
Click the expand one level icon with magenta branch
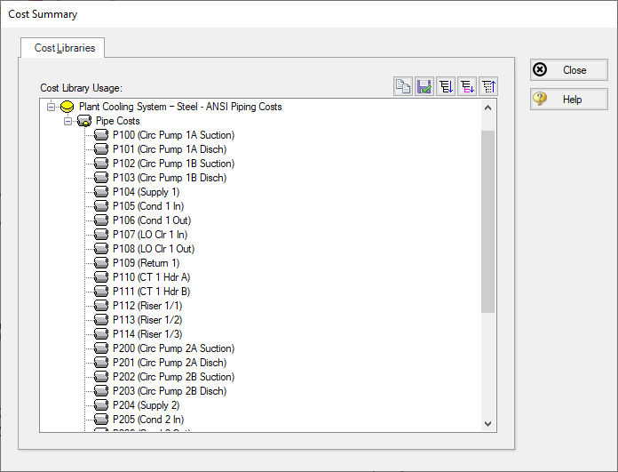[467, 86]
